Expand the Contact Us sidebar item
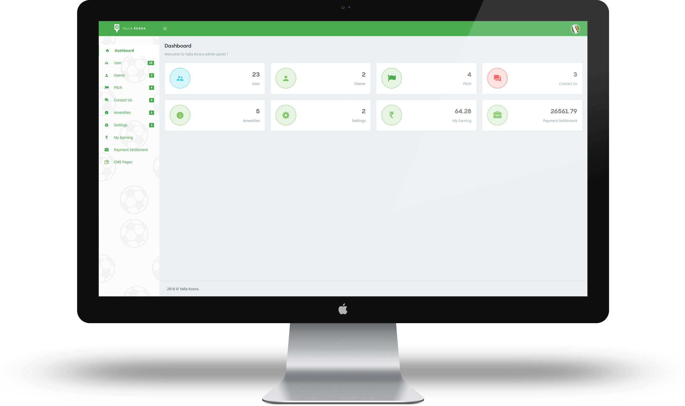The image size is (685, 406). pos(122,100)
